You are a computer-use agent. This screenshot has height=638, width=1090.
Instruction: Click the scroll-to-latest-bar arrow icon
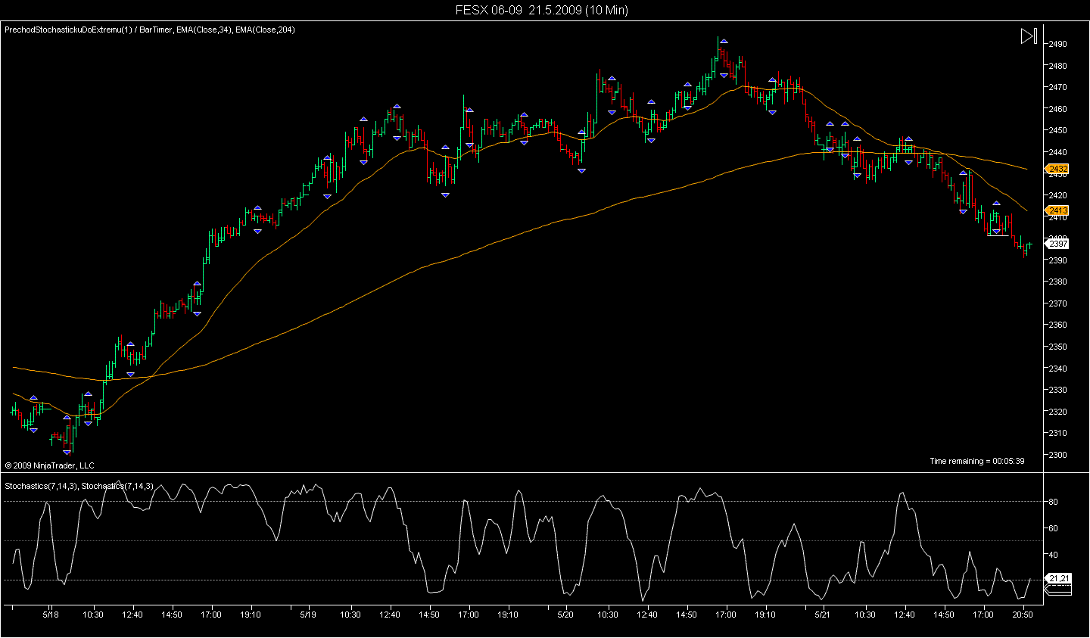[x=1029, y=36]
